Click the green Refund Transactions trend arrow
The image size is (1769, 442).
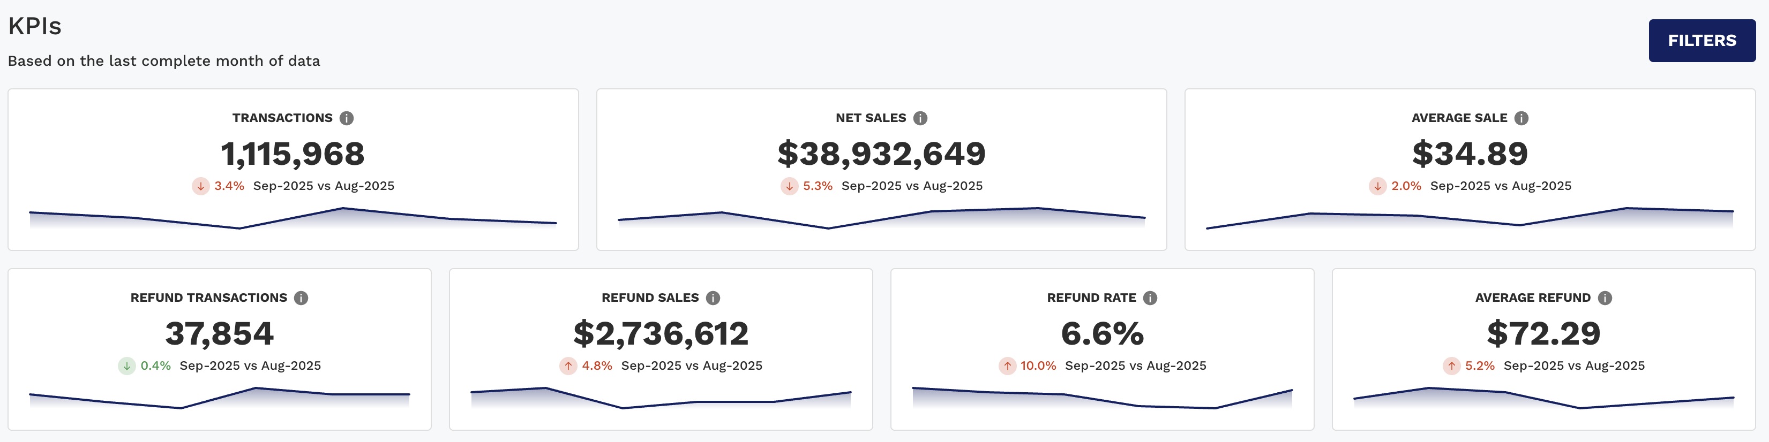point(126,366)
